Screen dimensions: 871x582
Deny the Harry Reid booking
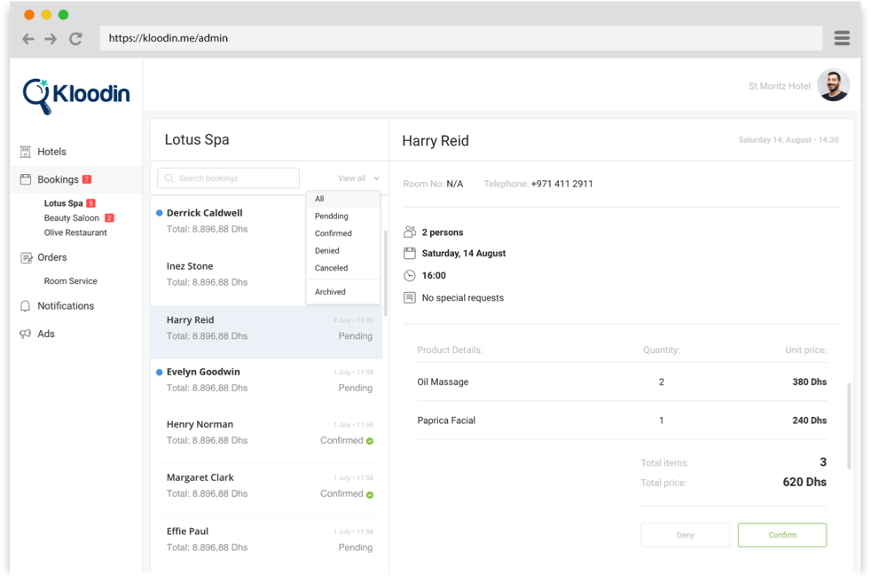685,535
